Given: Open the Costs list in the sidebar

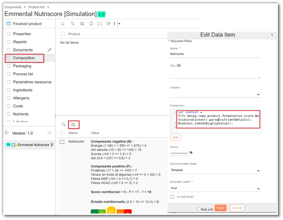Looking at the screenshot, I should pyautogui.click(x=18, y=106).
